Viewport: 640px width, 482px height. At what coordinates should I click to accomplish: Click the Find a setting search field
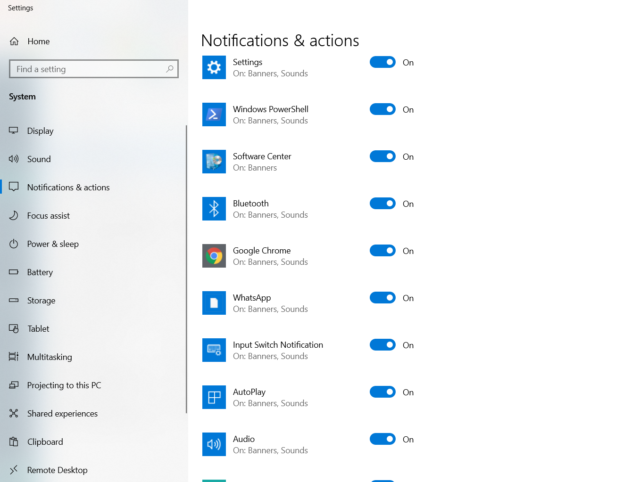click(87, 69)
